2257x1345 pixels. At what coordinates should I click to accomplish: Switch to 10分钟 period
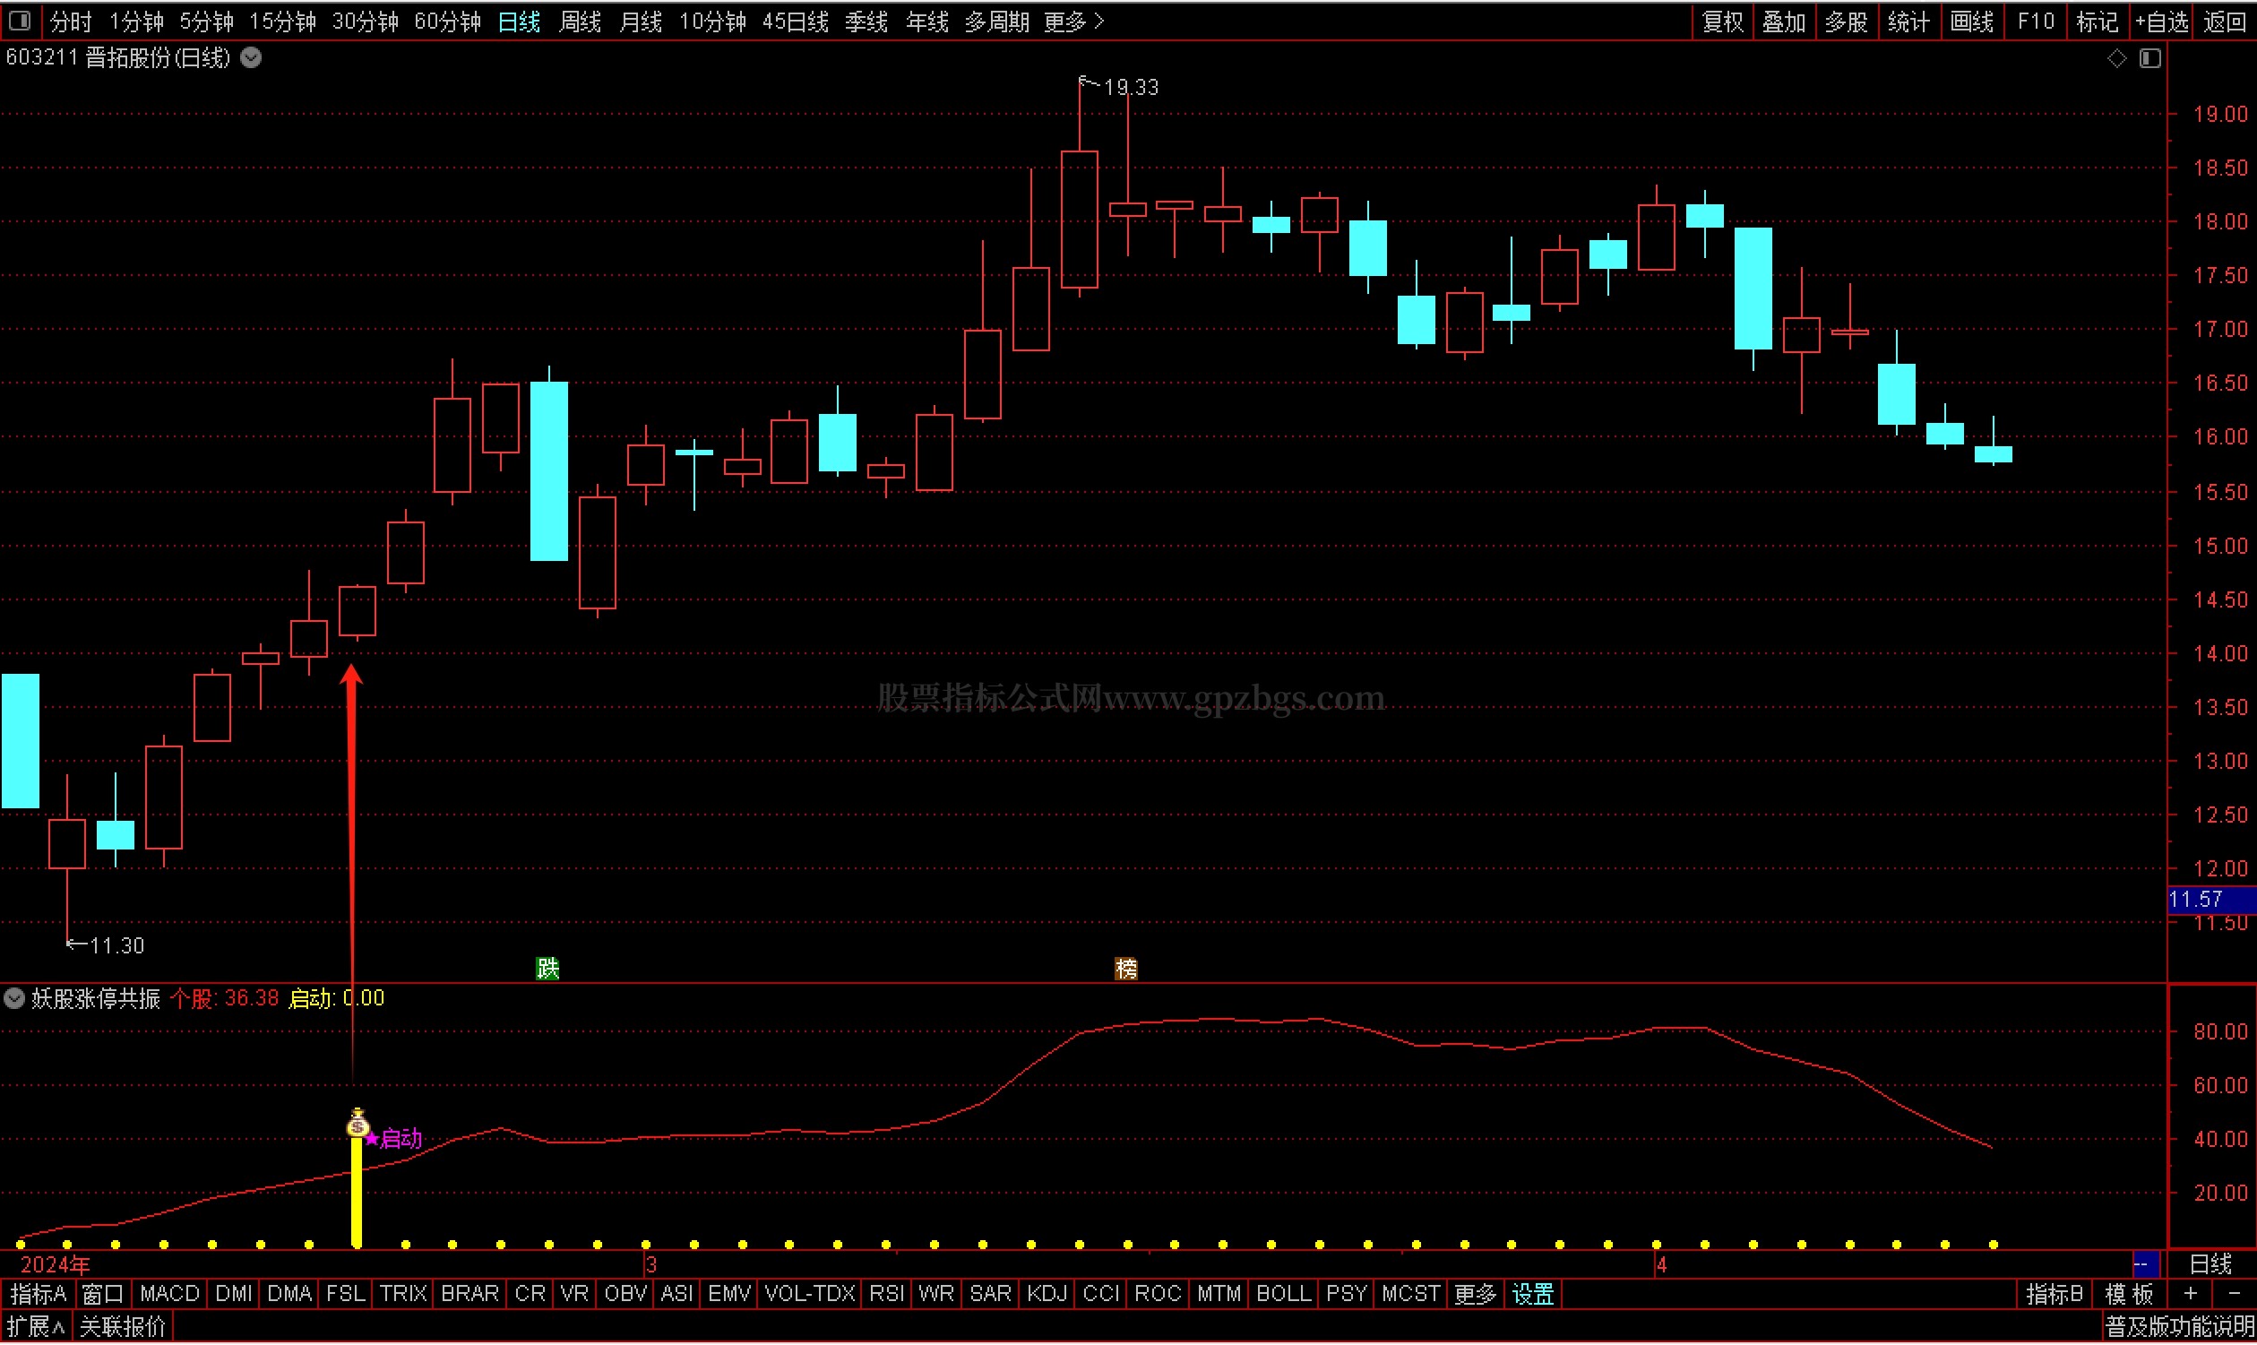(712, 22)
